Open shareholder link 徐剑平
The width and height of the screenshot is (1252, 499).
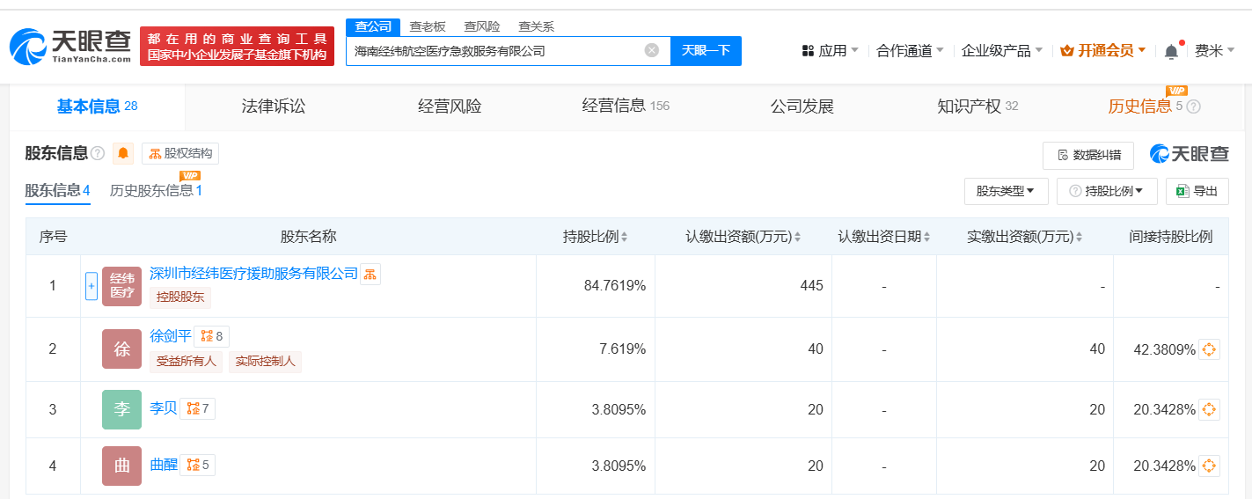click(171, 335)
